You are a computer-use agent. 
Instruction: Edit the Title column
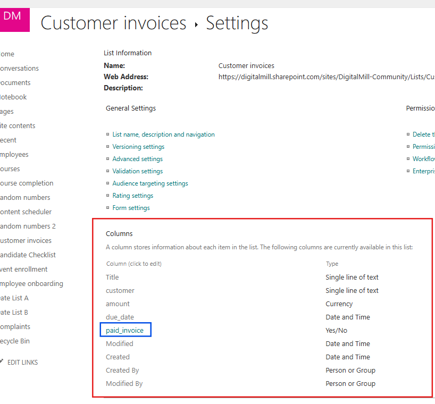click(x=112, y=277)
